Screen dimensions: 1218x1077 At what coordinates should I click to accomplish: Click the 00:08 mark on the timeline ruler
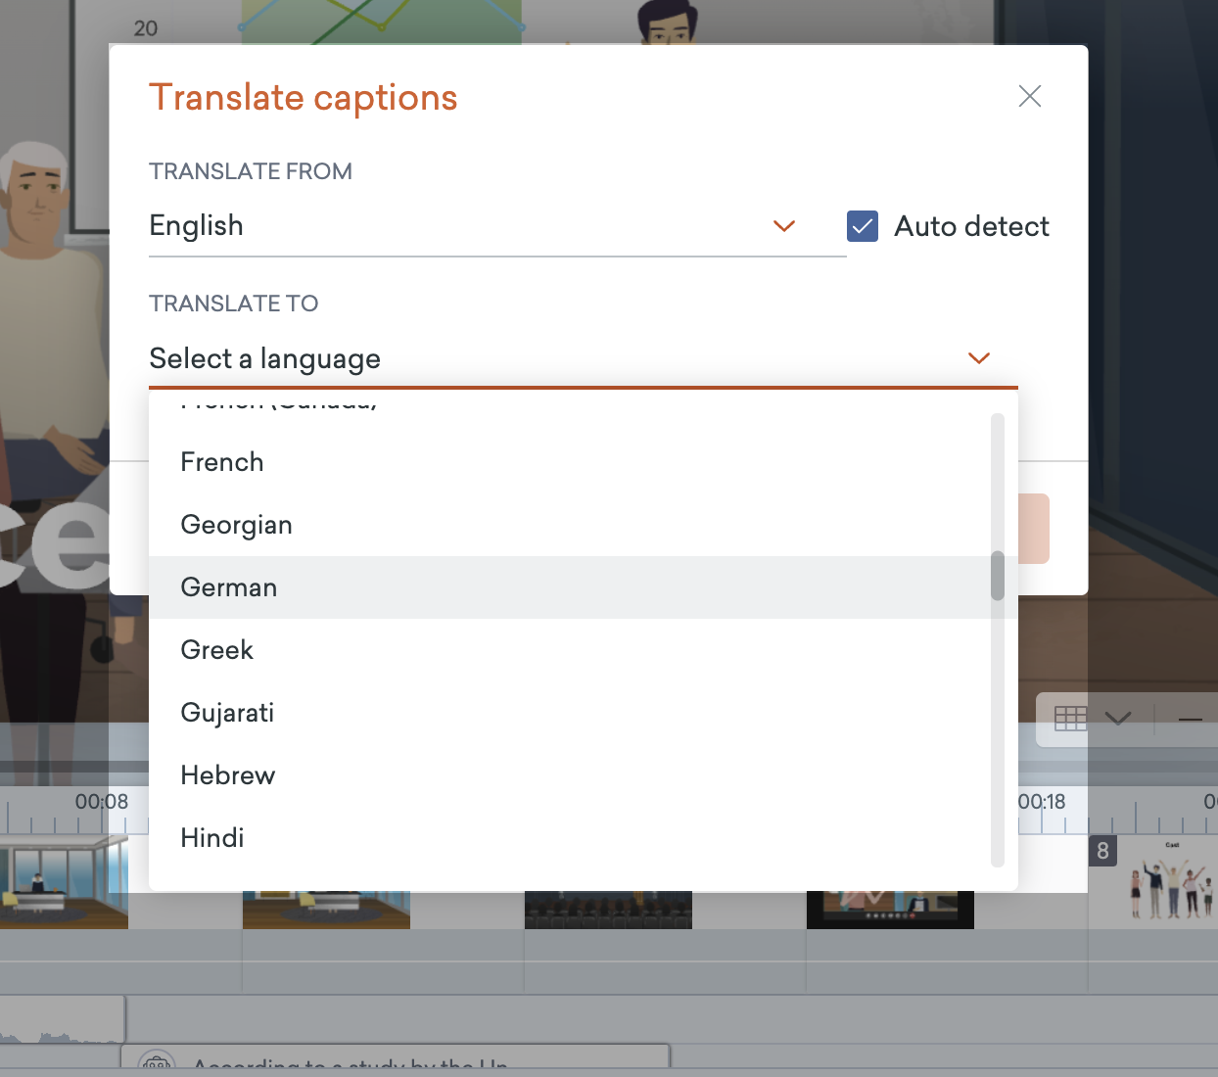pyautogui.click(x=102, y=801)
